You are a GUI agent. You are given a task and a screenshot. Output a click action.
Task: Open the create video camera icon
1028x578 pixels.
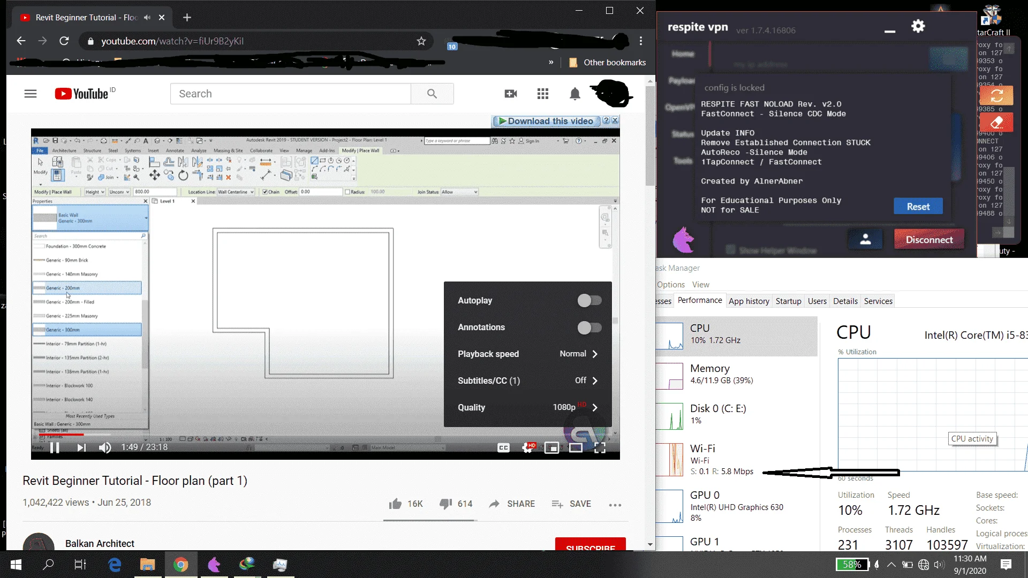tap(511, 94)
